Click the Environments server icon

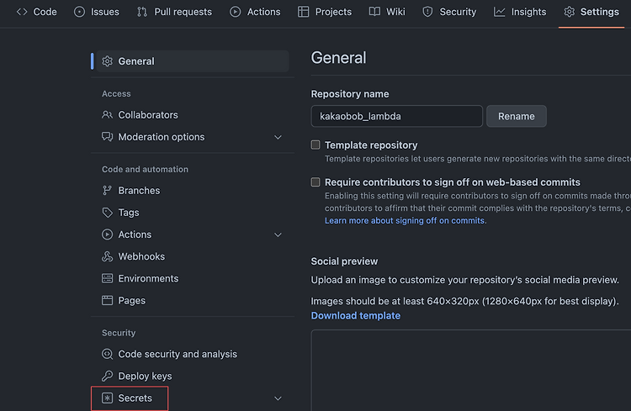107,278
